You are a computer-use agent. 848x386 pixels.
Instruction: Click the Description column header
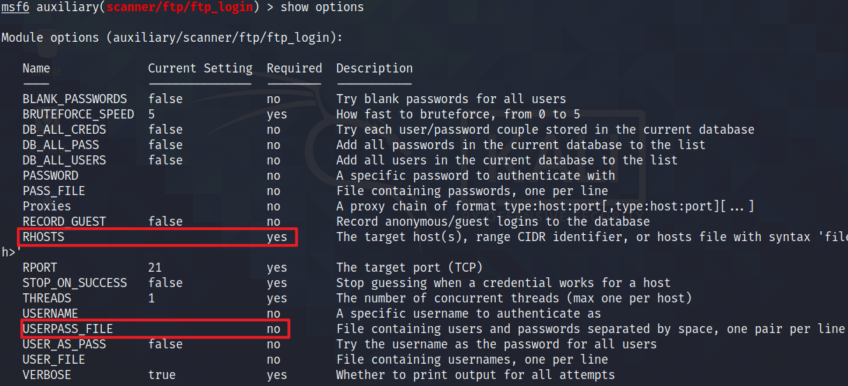tap(374, 68)
